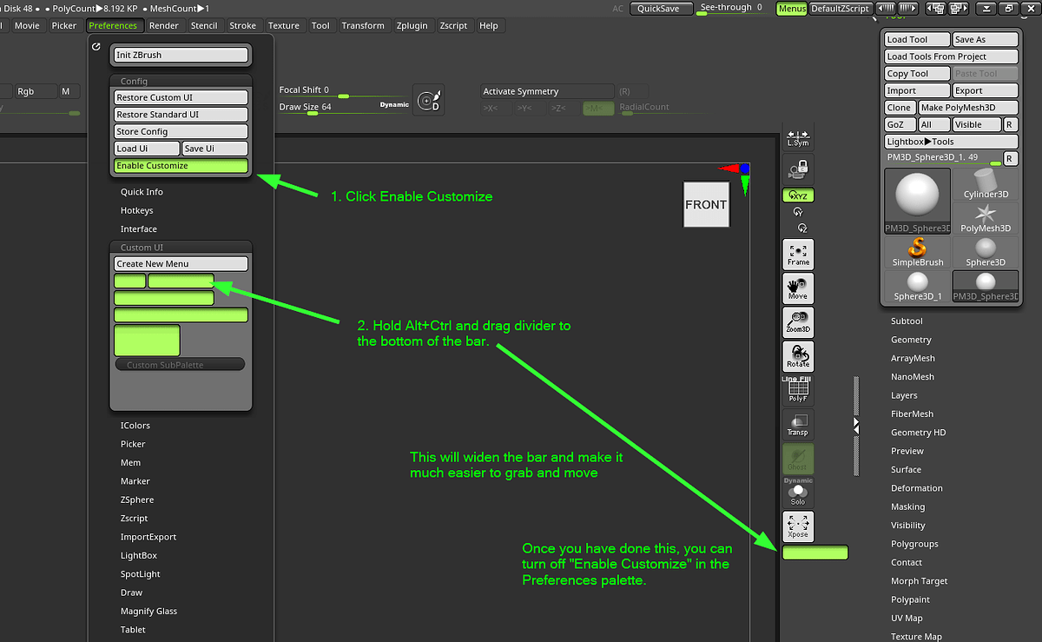This screenshot has height=642, width=1042.
Task: Click the Preferences palette dock icon
Action: tap(96, 46)
